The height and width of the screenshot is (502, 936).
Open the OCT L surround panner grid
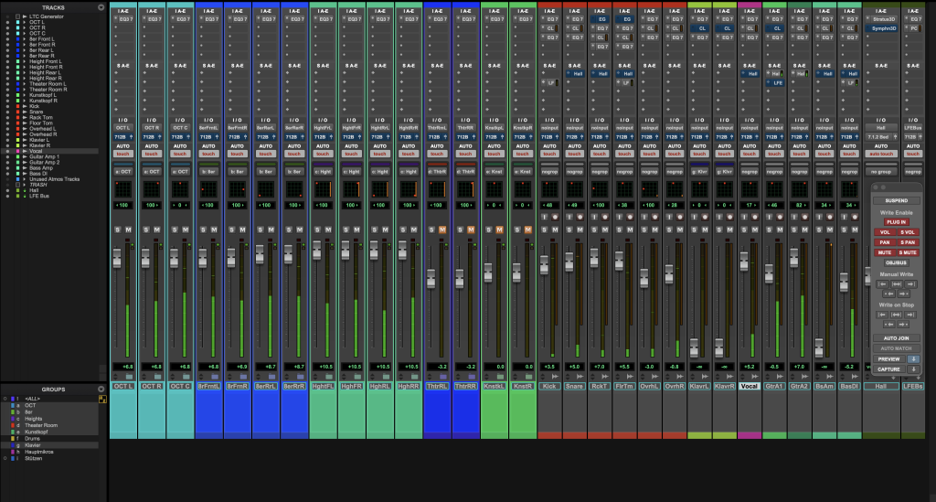coord(122,190)
